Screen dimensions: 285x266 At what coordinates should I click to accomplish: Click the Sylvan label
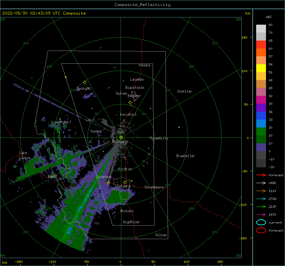point(121,93)
